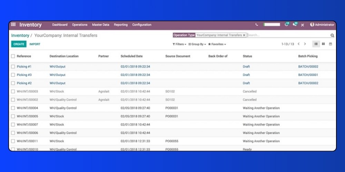Sort by Status column header
Image resolution: width=345 pixels, height=172 pixels.
coord(247,56)
